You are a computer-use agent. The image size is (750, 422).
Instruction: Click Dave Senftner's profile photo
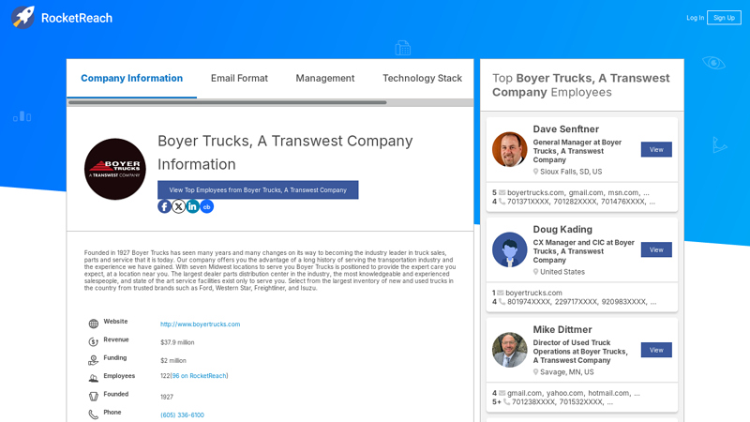pyautogui.click(x=509, y=149)
